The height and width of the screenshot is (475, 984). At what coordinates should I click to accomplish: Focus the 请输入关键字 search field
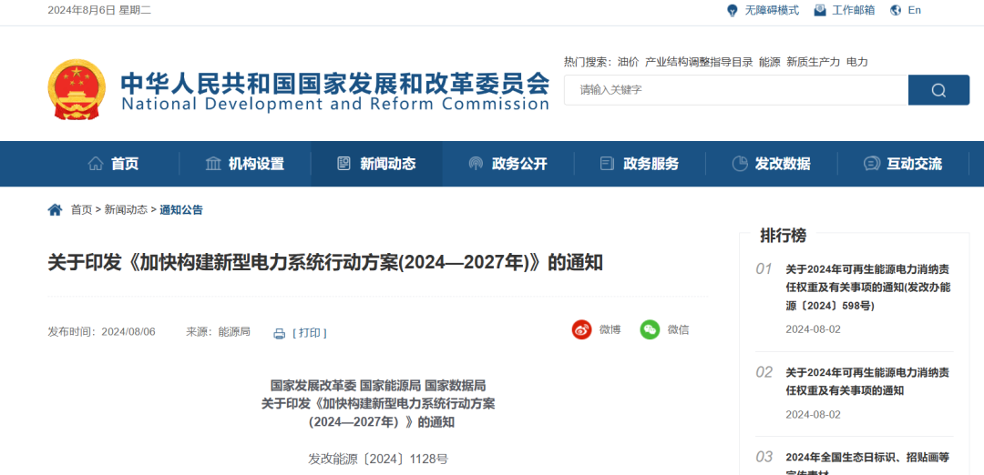tap(736, 90)
